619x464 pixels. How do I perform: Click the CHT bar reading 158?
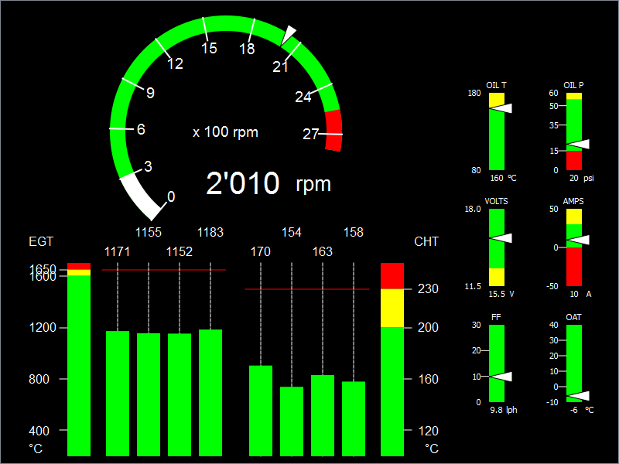354,418
